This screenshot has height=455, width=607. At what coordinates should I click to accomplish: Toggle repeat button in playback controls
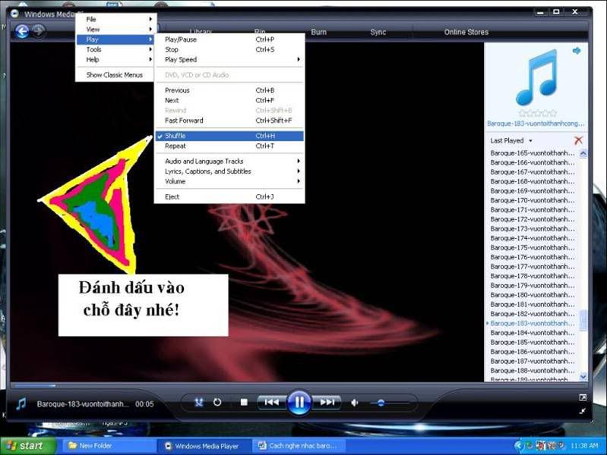(x=217, y=403)
